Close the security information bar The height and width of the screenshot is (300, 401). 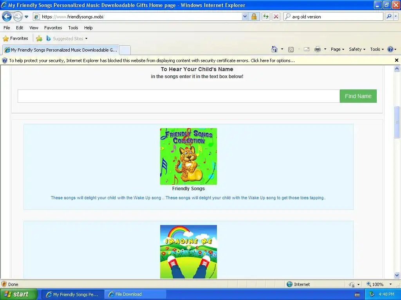(397, 60)
